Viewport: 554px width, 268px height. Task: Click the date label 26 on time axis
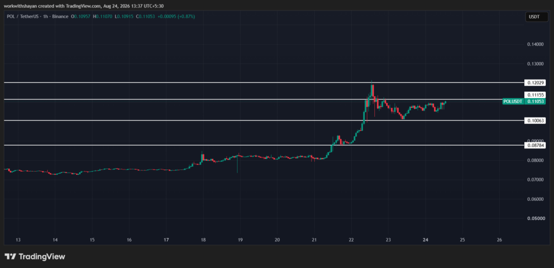coord(499,240)
